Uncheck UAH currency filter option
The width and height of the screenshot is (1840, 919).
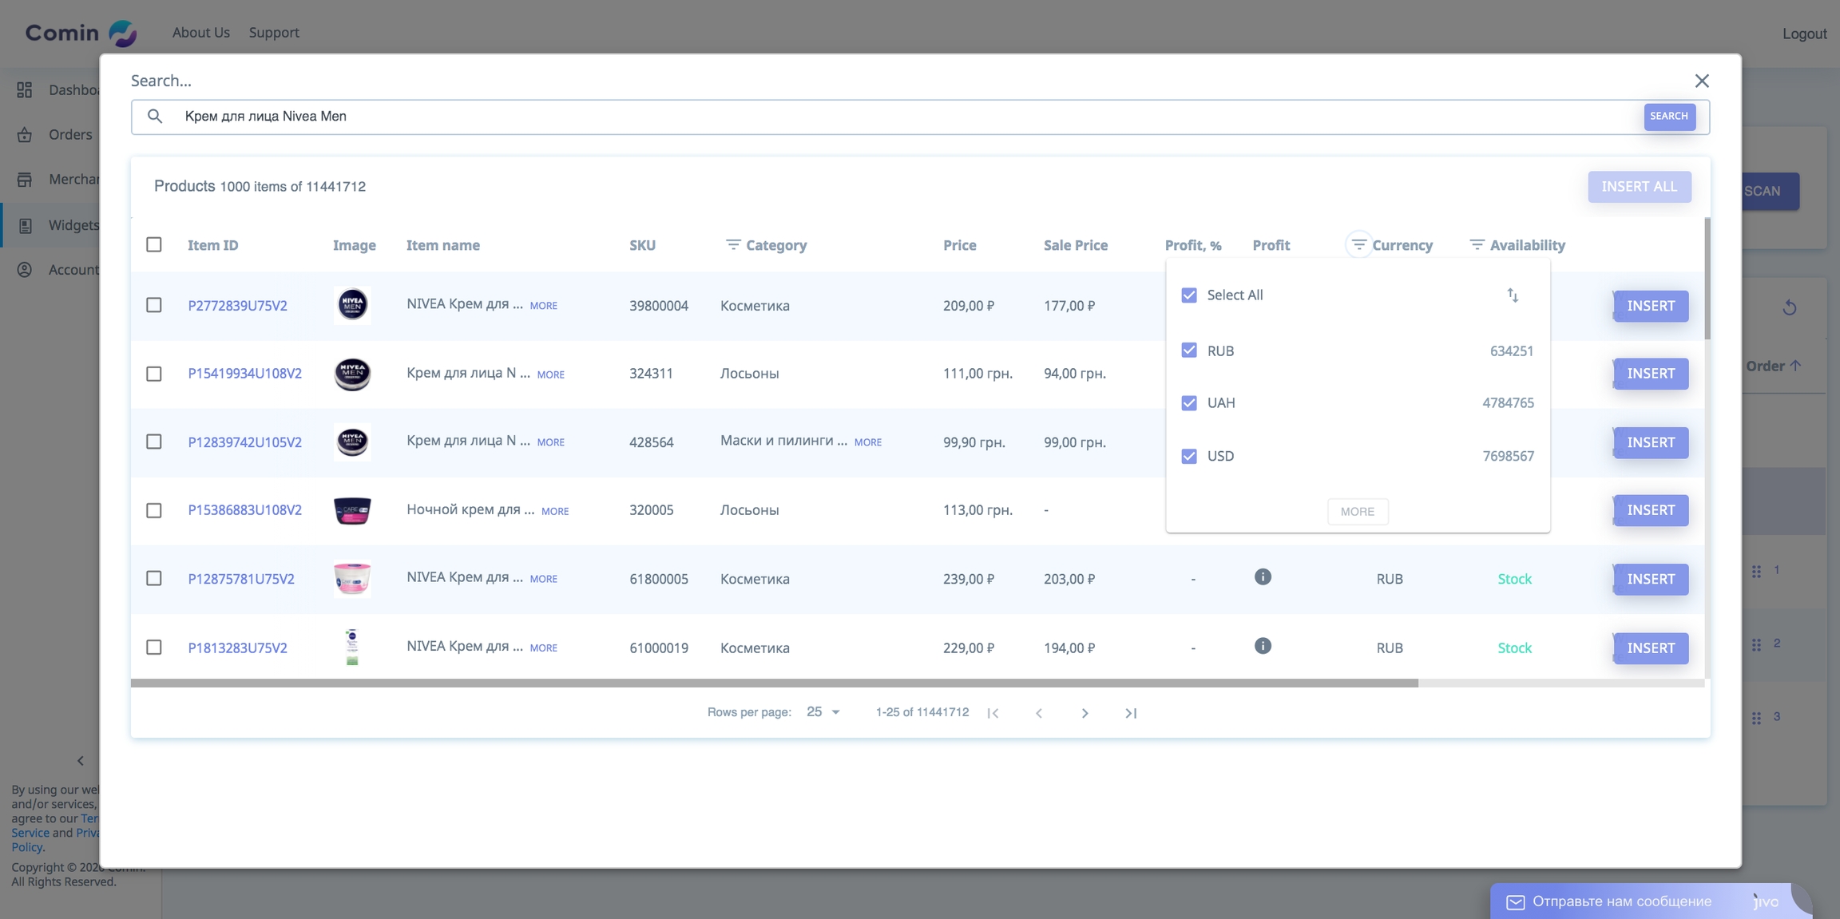[x=1189, y=403]
